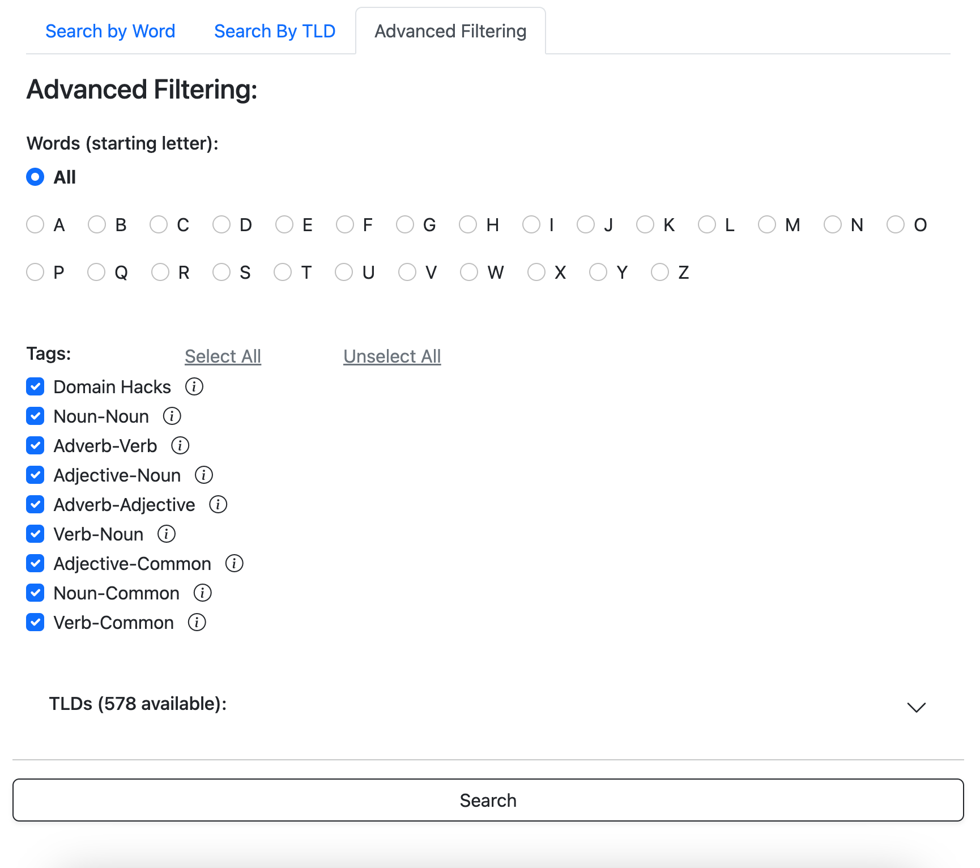
Task: Open the Adverb-Adjective info icon
Action: point(218,505)
